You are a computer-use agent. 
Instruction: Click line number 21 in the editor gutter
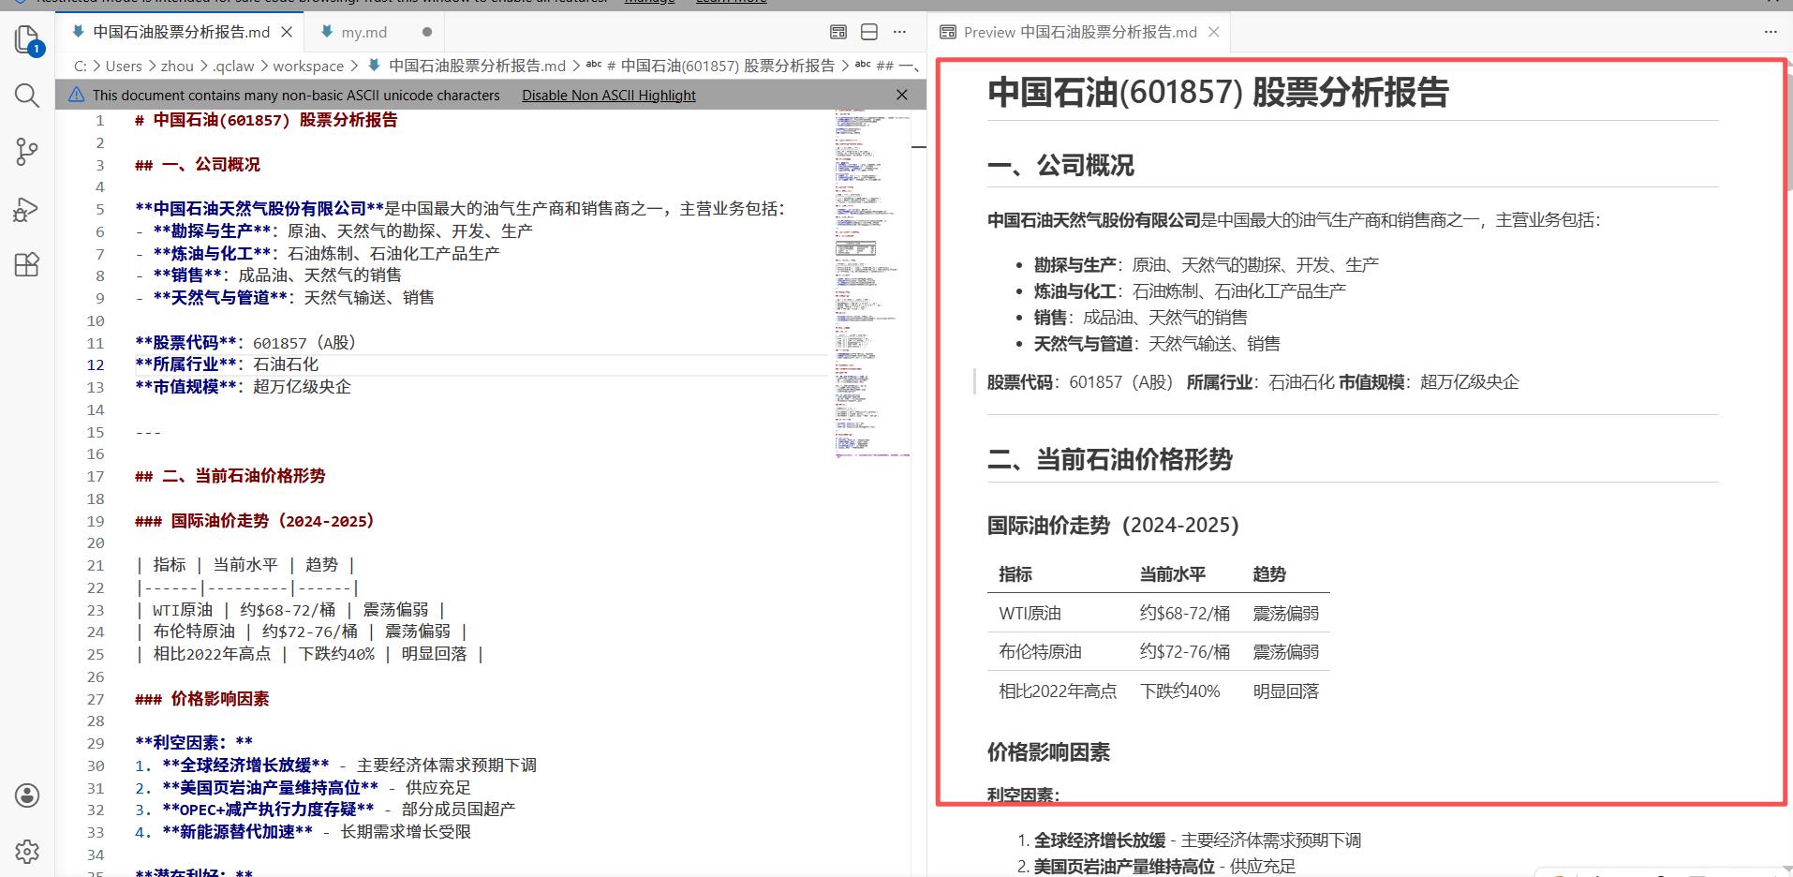(96, 565)
